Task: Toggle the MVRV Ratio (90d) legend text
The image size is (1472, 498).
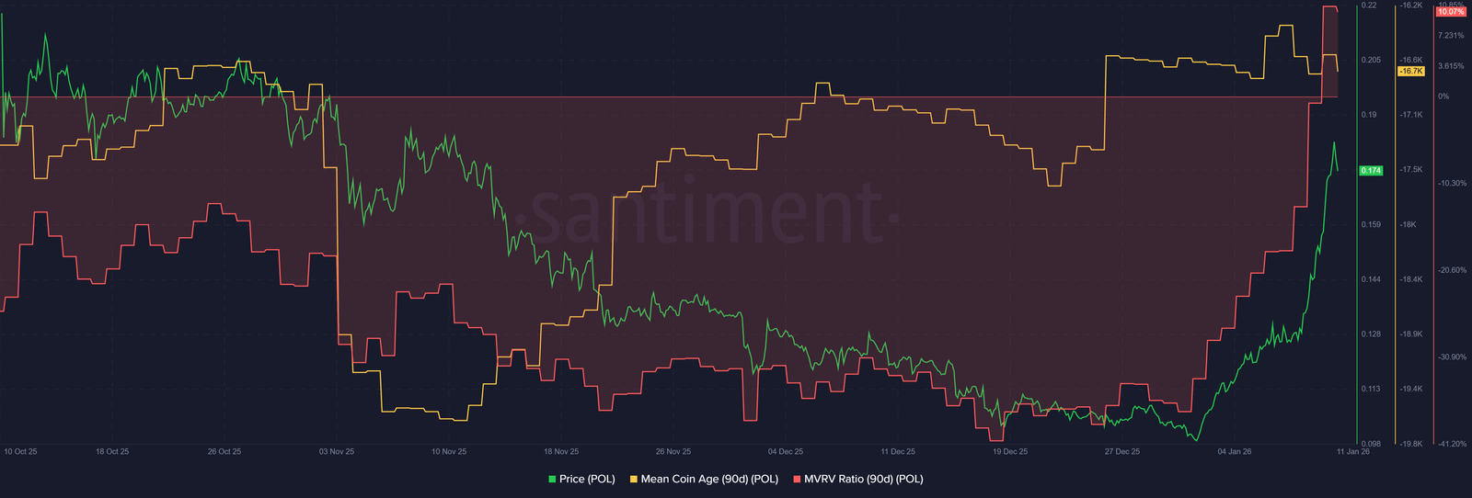Action: (863, 479)
